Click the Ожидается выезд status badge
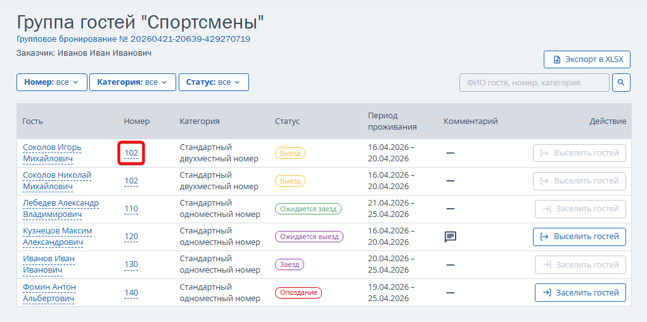The height and width of the screenshot is (322, 647). pyautogui.click(x=309, y=237)
